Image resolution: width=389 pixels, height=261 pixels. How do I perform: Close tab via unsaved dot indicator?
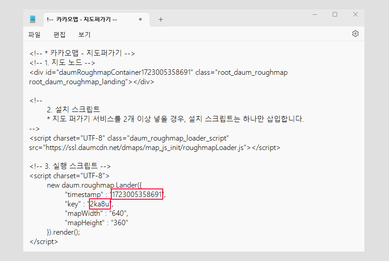pos(140,19)
